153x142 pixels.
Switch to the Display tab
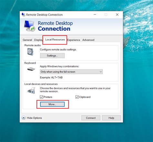[38, 40]
